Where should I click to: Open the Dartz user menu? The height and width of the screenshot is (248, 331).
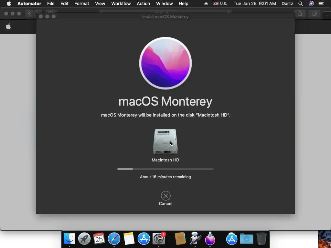287,4
